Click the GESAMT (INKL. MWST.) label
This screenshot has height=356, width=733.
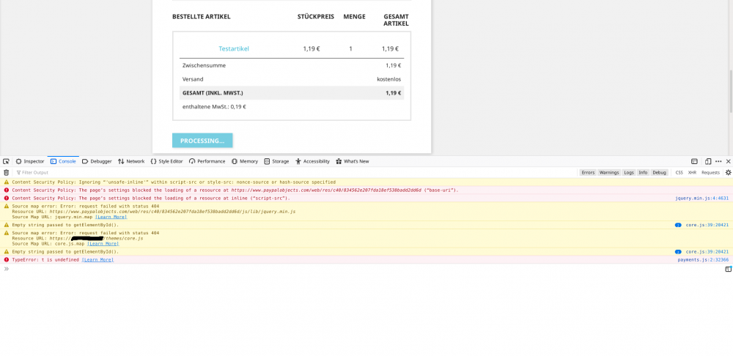(x=213, y=93)
